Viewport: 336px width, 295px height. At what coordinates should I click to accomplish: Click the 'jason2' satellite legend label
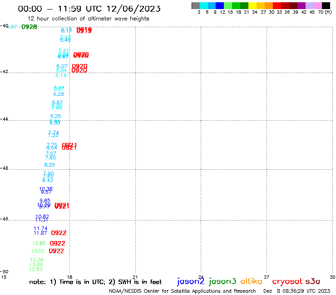pyautogui.click(x=191, y=281)
